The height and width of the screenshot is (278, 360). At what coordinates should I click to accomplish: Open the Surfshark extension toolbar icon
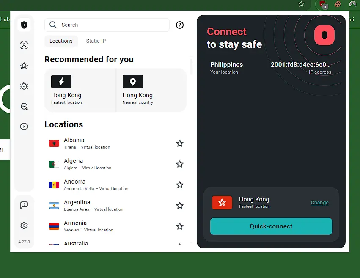[x=352, y=4]
